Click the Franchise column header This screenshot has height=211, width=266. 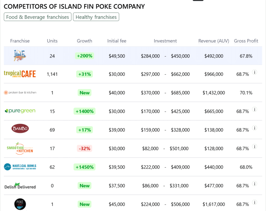point(20,41)
